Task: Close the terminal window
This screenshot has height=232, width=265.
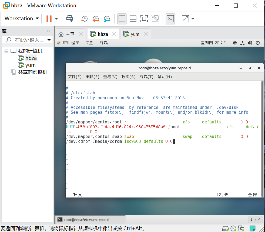Action: 259,68
